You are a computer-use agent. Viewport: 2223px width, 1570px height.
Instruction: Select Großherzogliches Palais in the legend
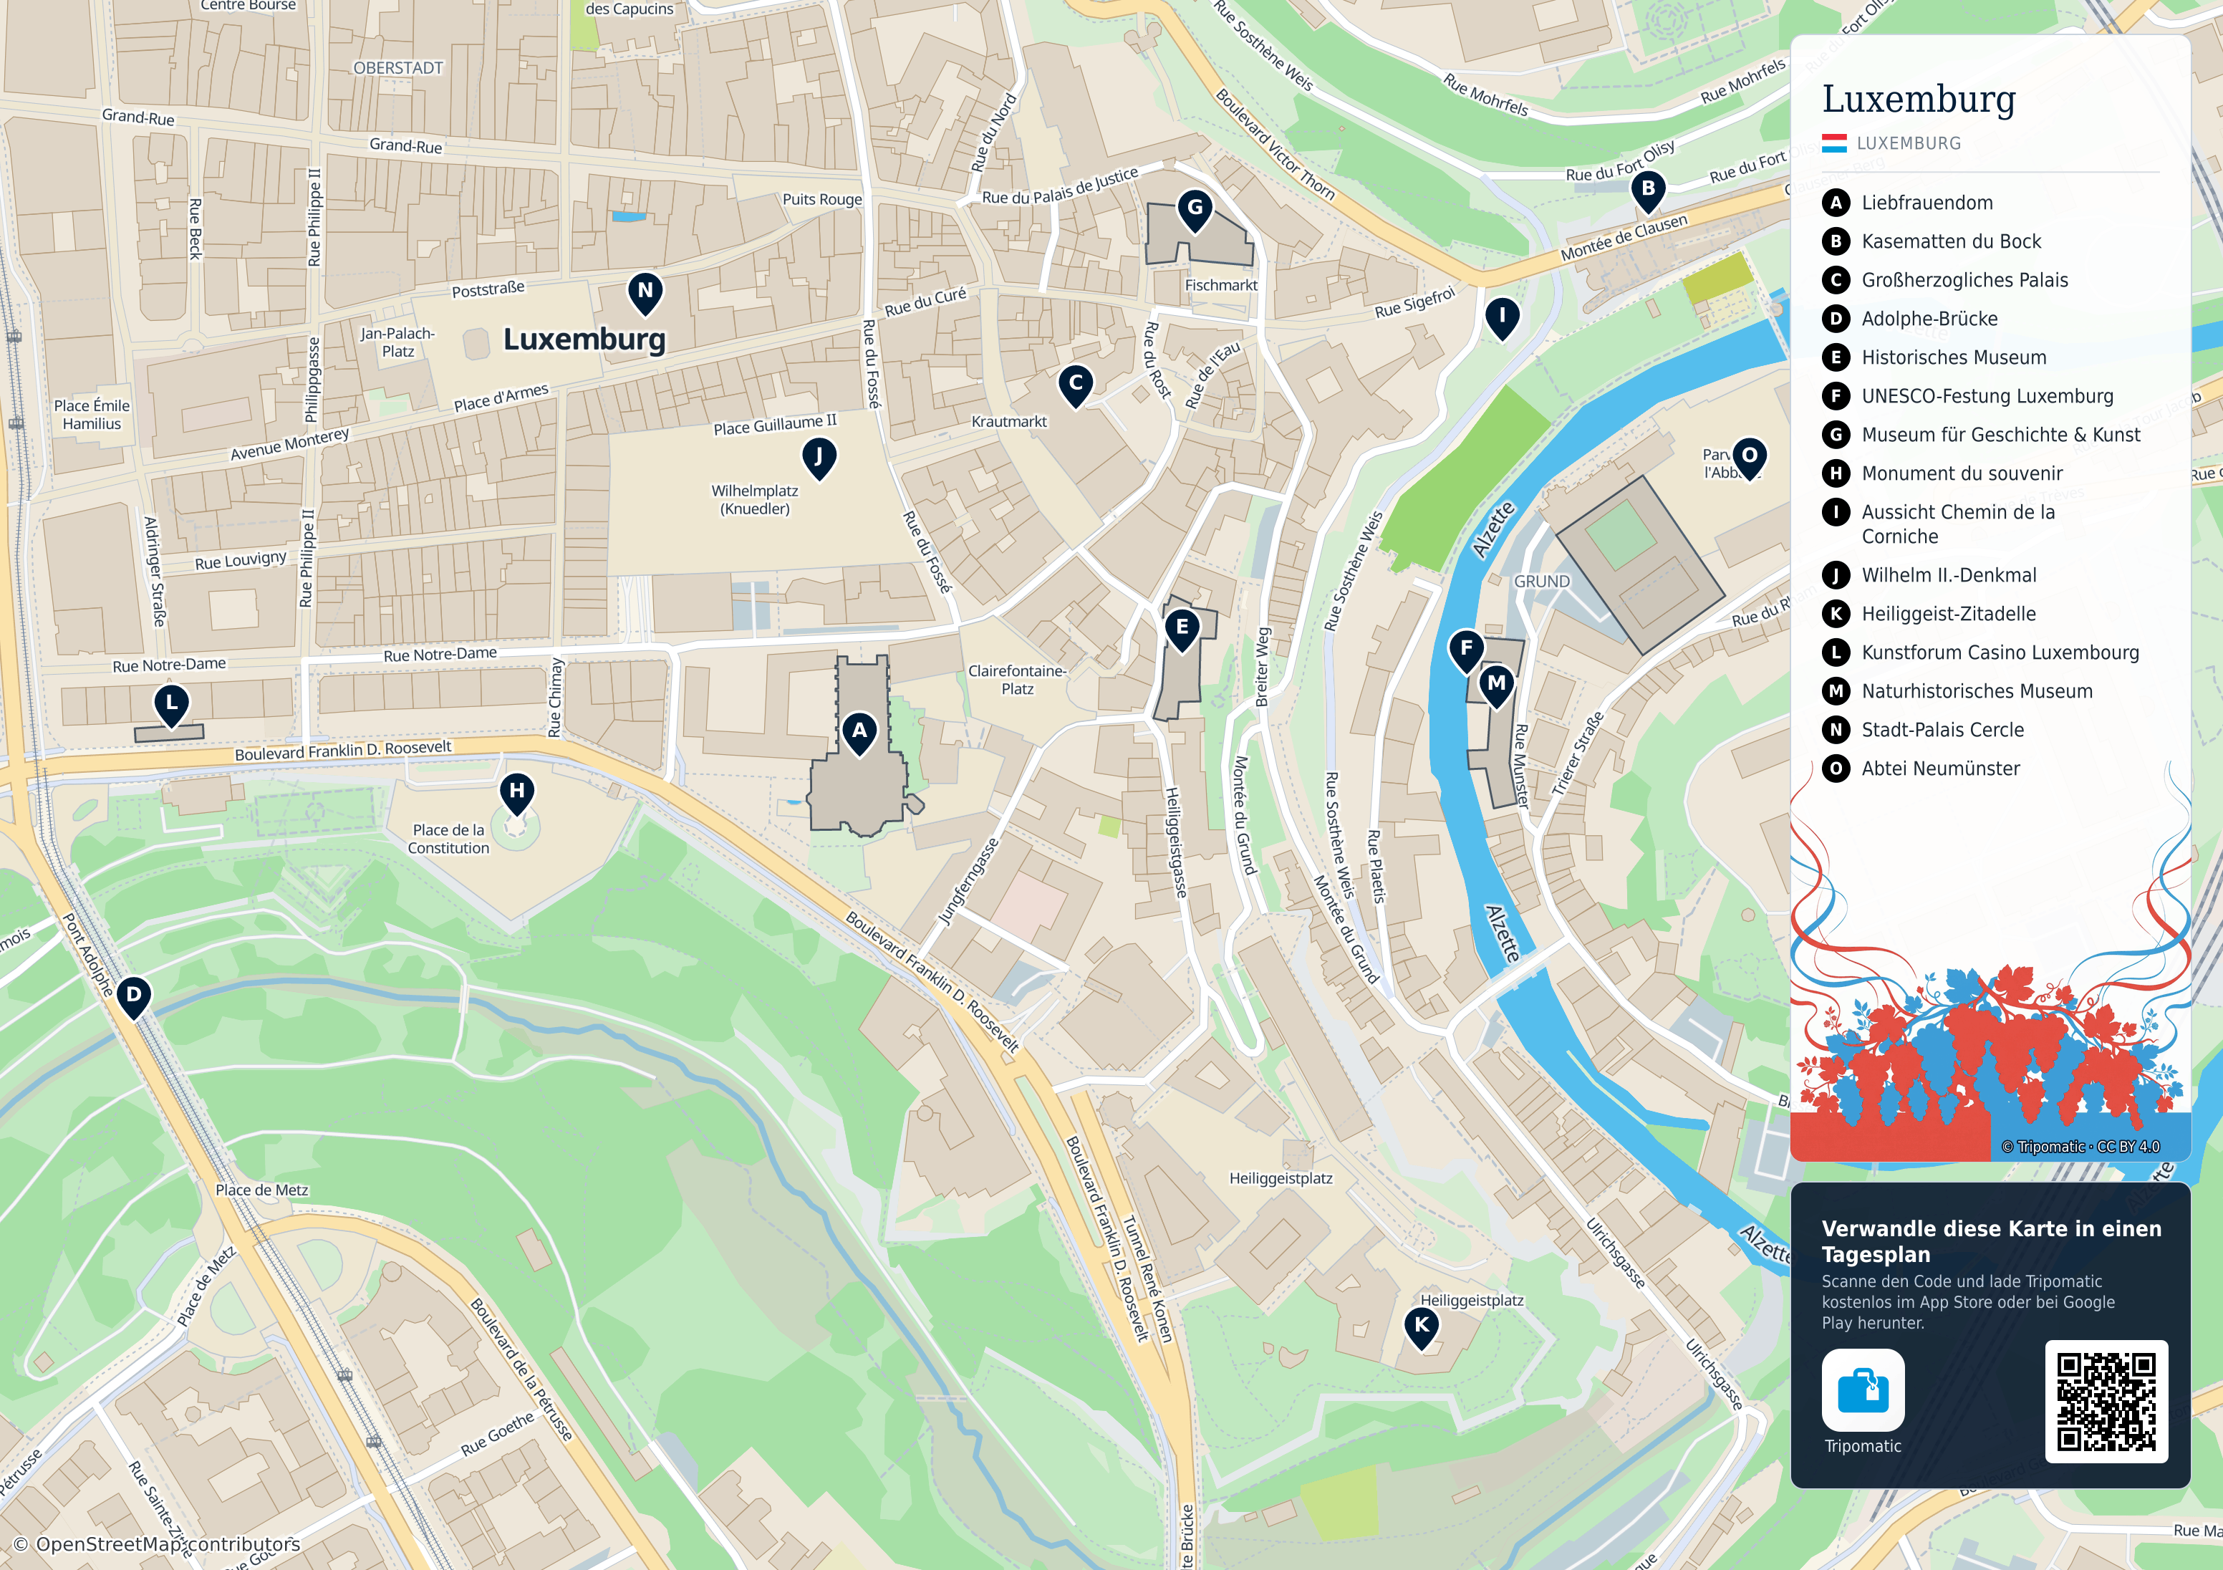pyautogui.click(x=1964, y=280)
